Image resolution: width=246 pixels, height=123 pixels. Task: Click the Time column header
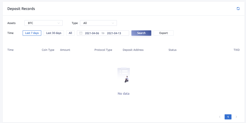(x=10, y=50)
